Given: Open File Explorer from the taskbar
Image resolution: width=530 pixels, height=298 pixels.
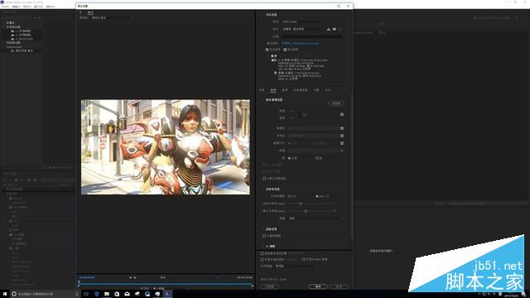Looking at the screenshot, I should tap(107, 294).
